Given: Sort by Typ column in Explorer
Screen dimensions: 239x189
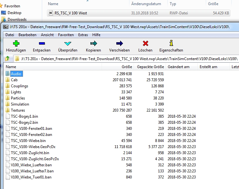Looking at the screenshot, I should [187, 4].
